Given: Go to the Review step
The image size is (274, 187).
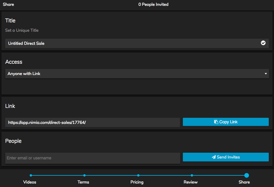Looking at the screenshot, I should click(190, 182).
